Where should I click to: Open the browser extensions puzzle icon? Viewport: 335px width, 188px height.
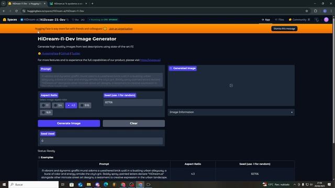tap(316, 11)
